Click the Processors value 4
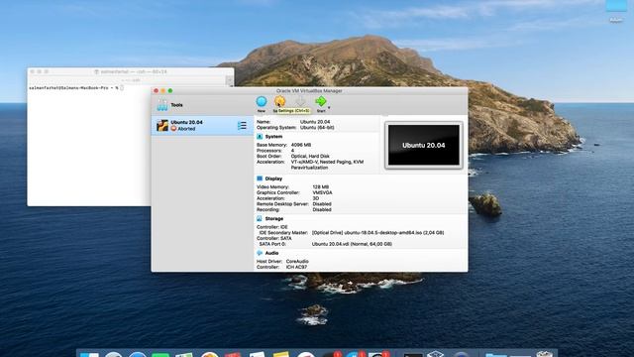 [292, 151]
